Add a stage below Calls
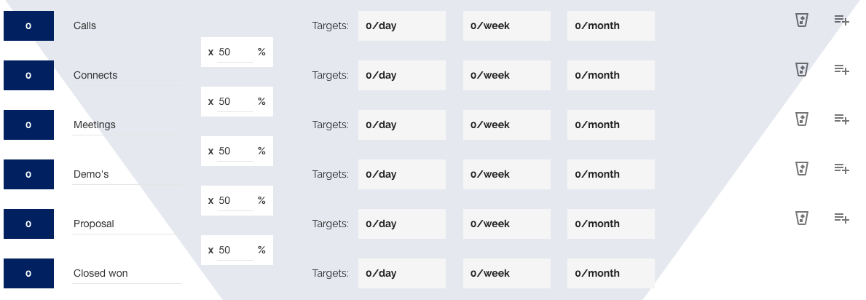The image size is (866, 300). [x=841, y=20]
